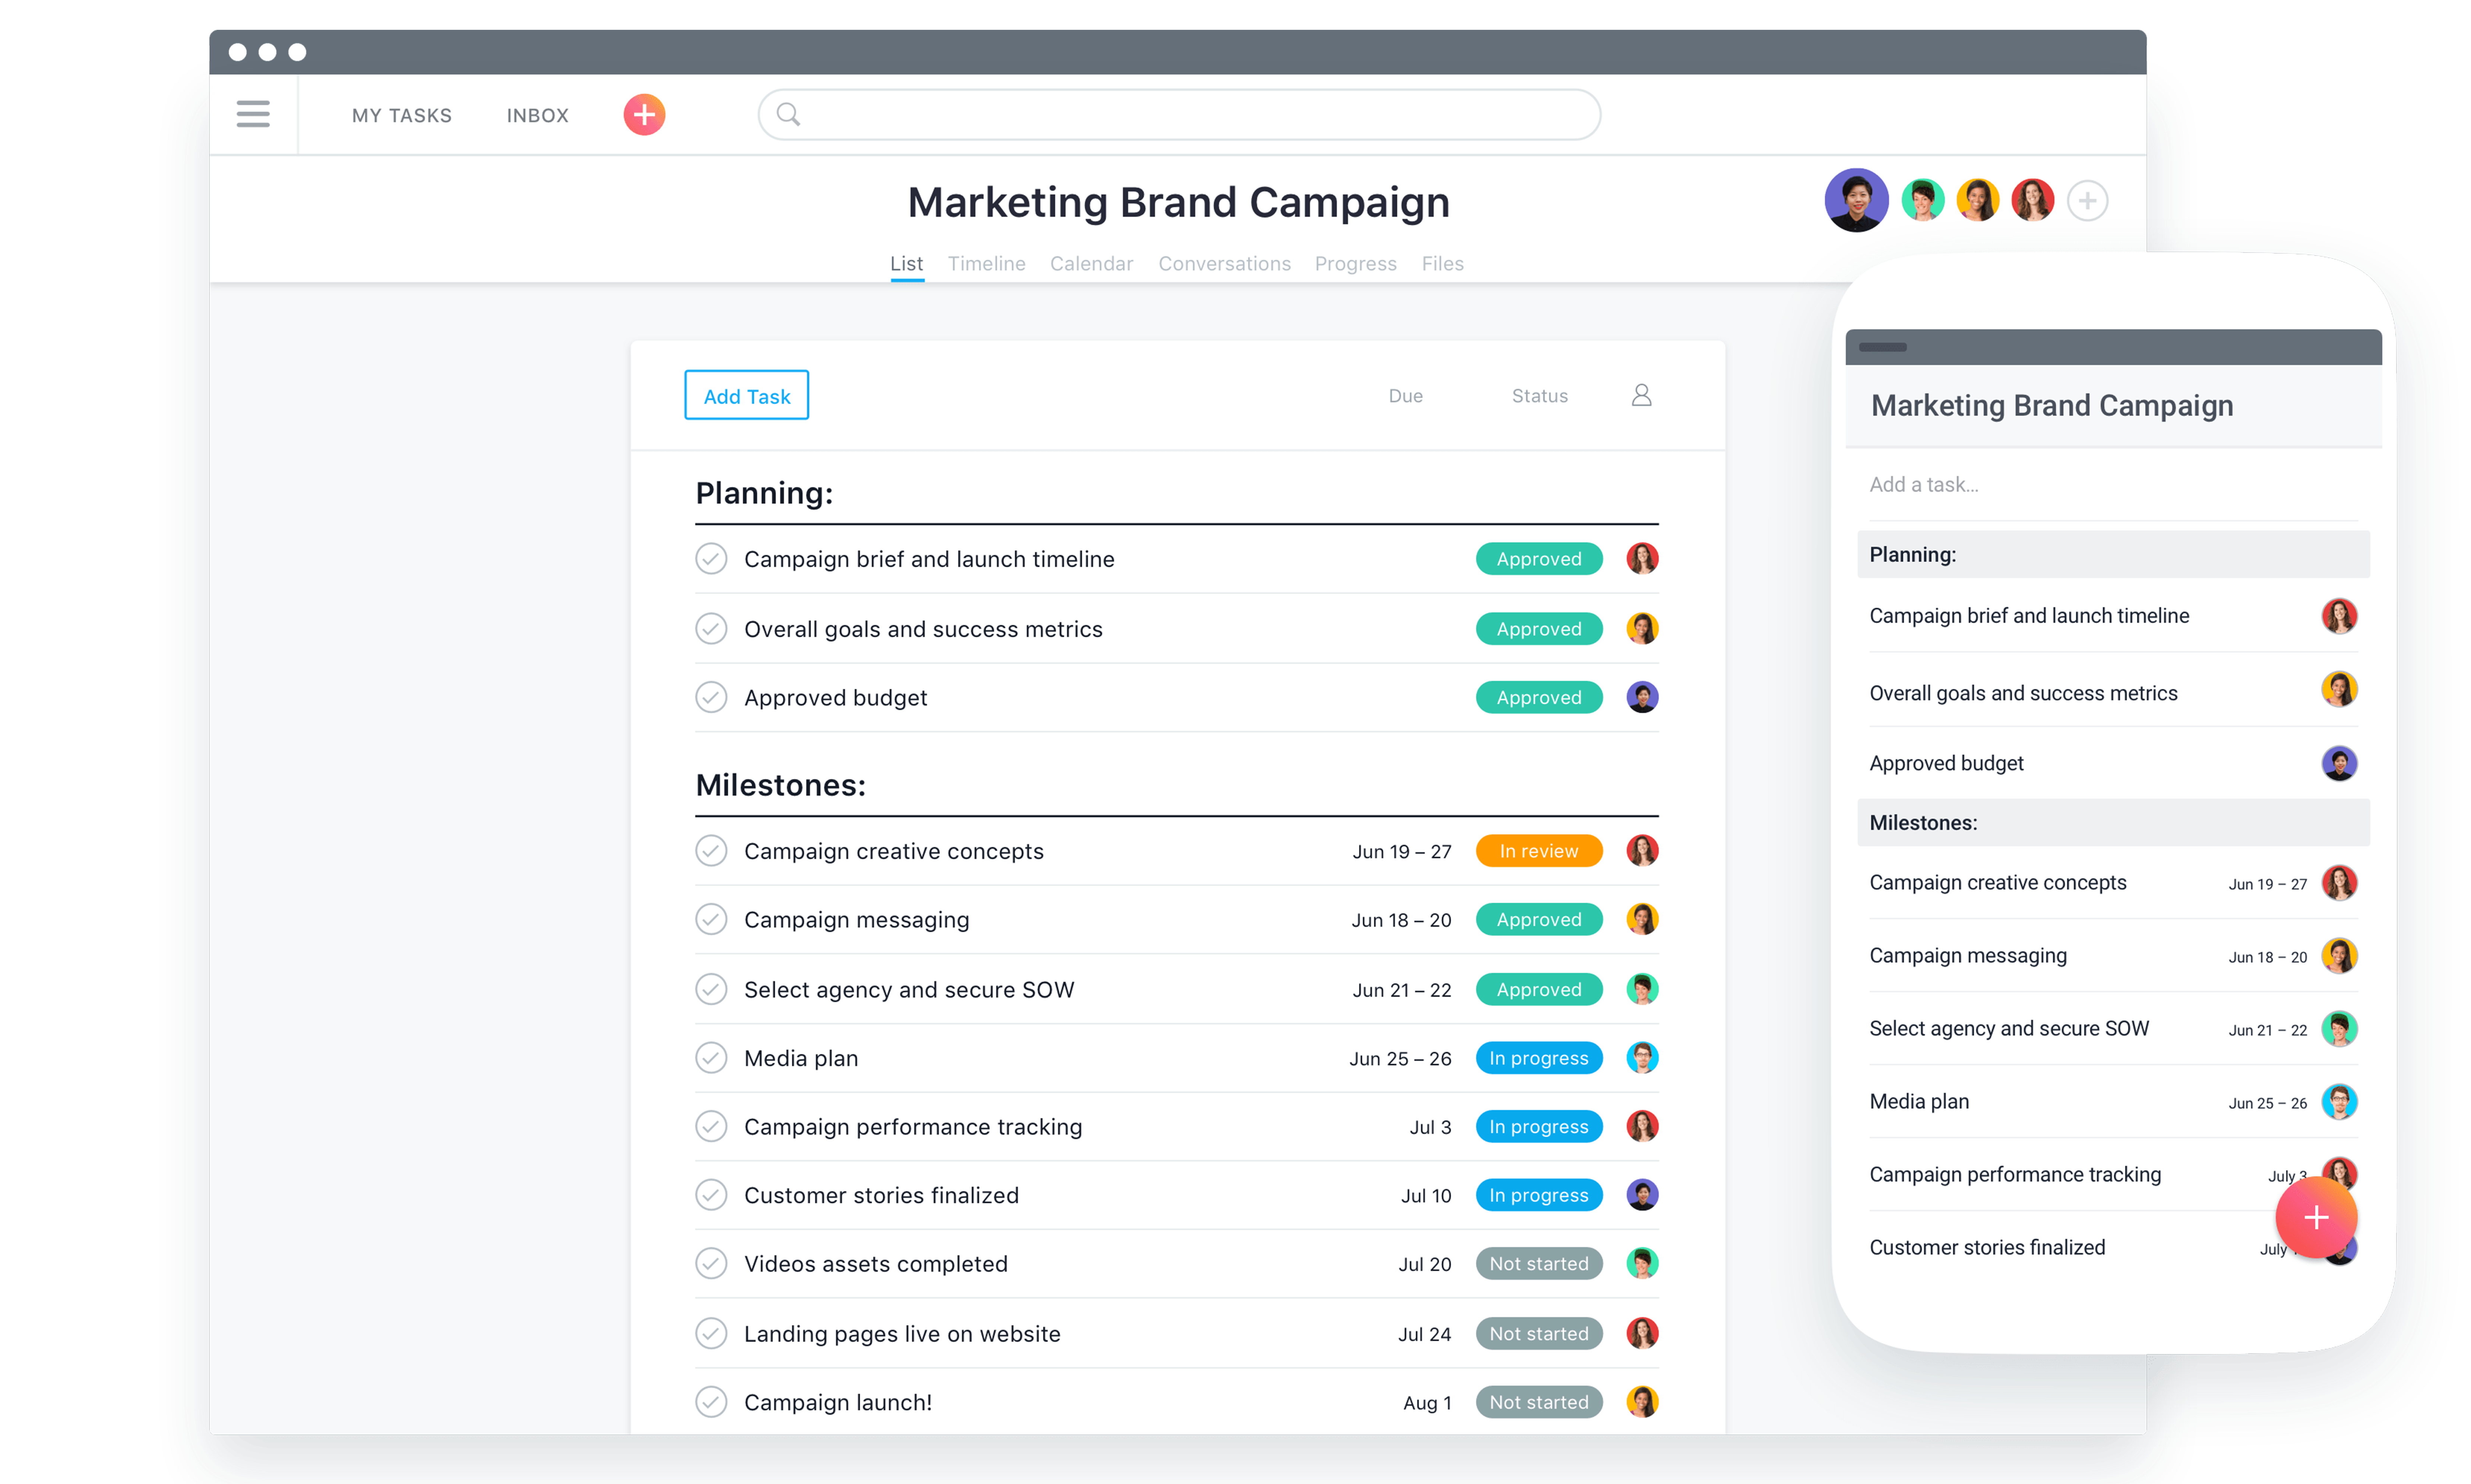
Task: Tap the phone avatar beside Media plan
Action: coord(2339,1102)
